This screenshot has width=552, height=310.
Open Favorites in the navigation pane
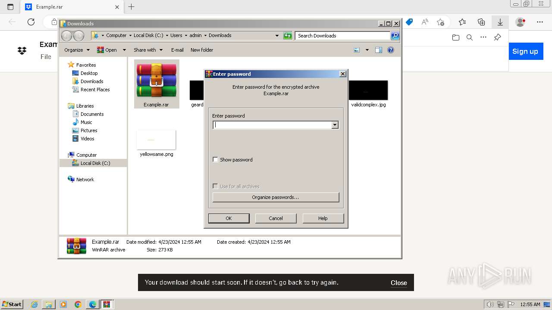(86, 65)
